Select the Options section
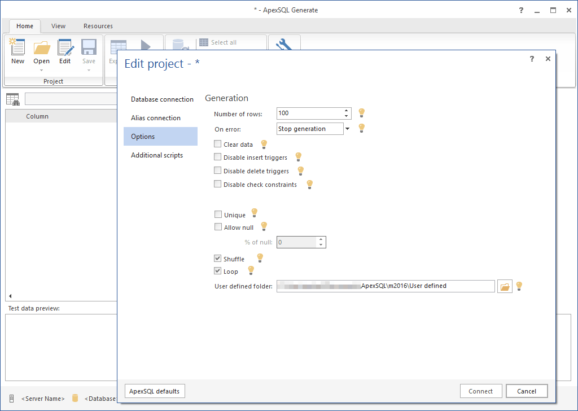The width and height of the screenshot is (578, 411). tap(161, 137)
